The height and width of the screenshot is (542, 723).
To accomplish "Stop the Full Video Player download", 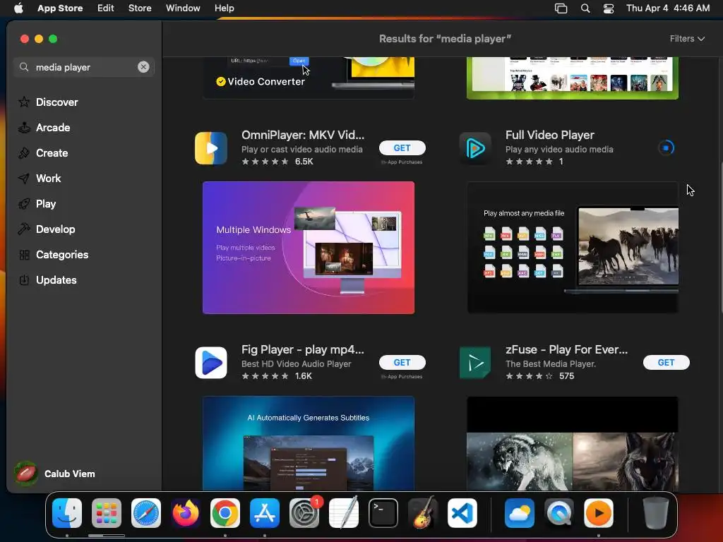I will (666, 148).
